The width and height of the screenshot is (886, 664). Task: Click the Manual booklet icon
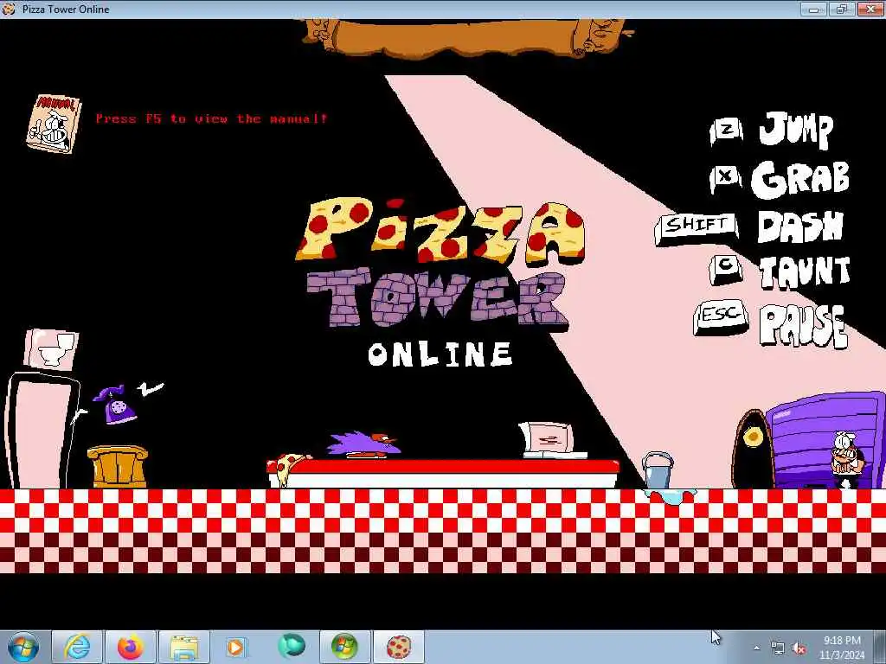click(x=54, y=124)
